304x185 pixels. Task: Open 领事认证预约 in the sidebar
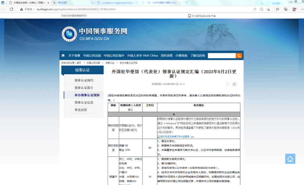click(x=84, y=80)
